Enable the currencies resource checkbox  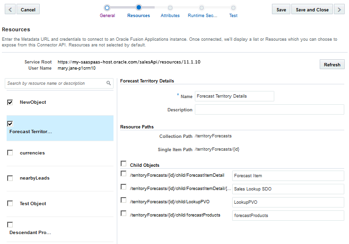(x=10, y=153)
